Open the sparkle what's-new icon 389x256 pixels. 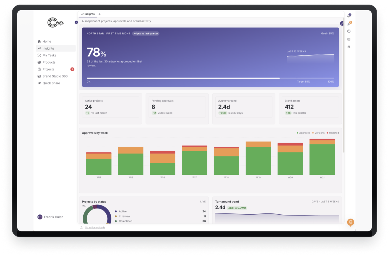349,24
